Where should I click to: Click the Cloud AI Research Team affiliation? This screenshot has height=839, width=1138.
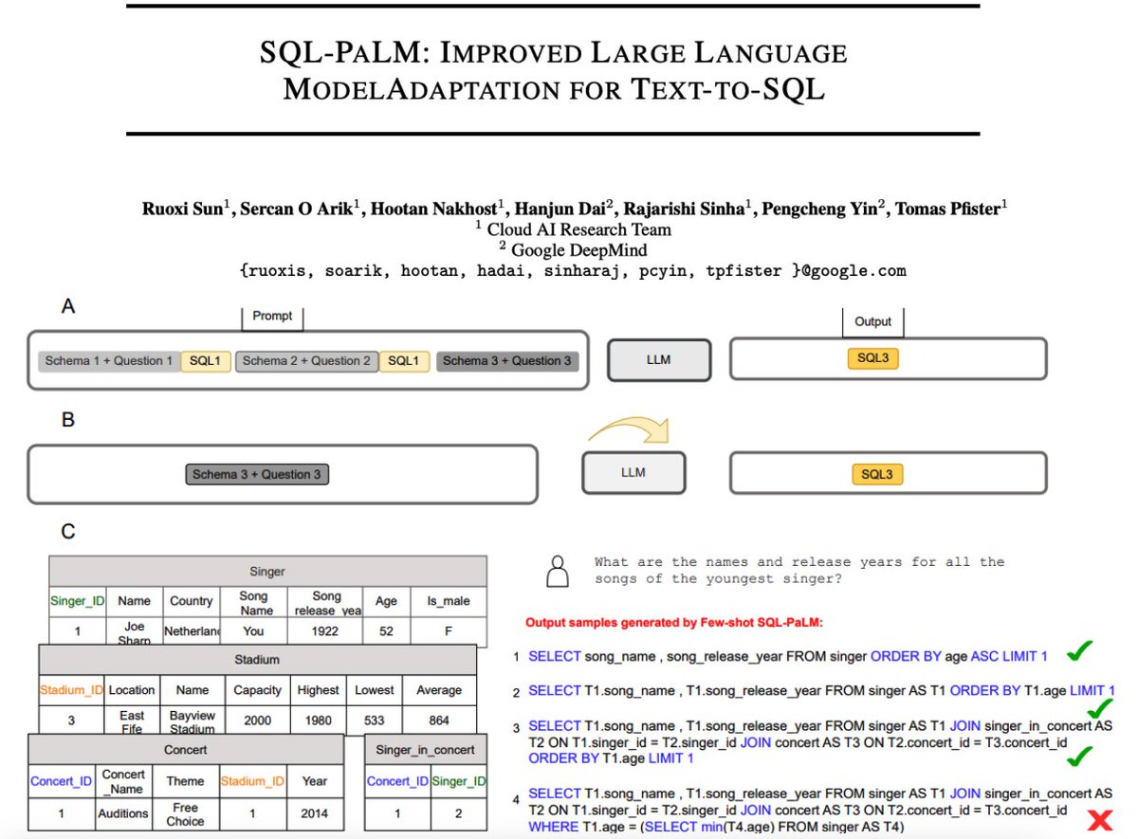(x=574, y=229)
